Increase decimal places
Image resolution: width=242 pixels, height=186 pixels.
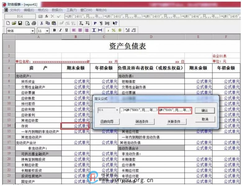[128, 30]
